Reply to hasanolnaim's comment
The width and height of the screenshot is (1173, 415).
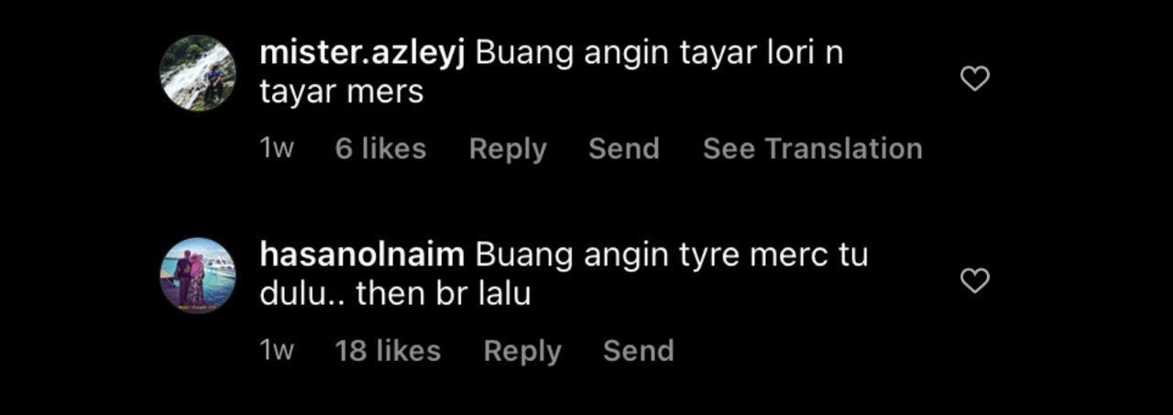point(522,350)
